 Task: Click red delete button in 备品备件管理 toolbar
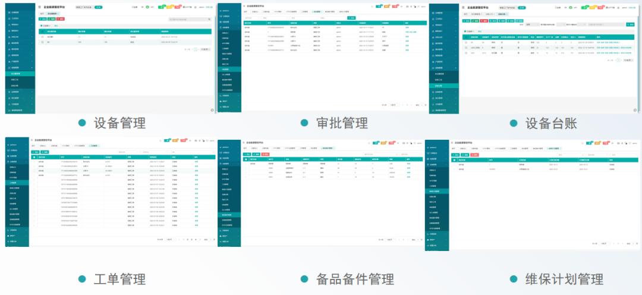coord(265,155)
